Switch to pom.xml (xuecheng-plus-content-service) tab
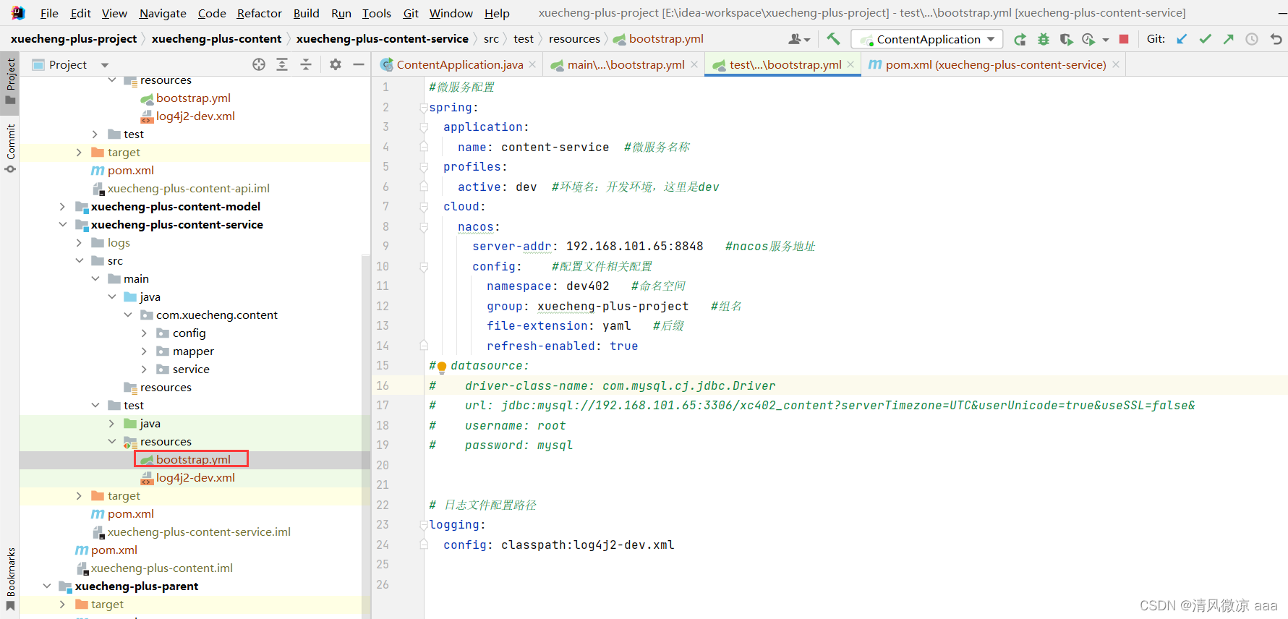 point(995,64)
